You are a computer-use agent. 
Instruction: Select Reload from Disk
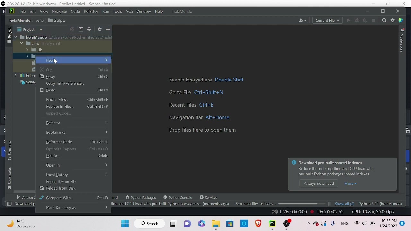click(x=74, y=188)
